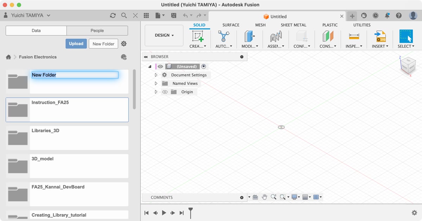Viewport: 422px width, 221px height.
Task: Close the data panel with the X icon
Action: point(135,15)
